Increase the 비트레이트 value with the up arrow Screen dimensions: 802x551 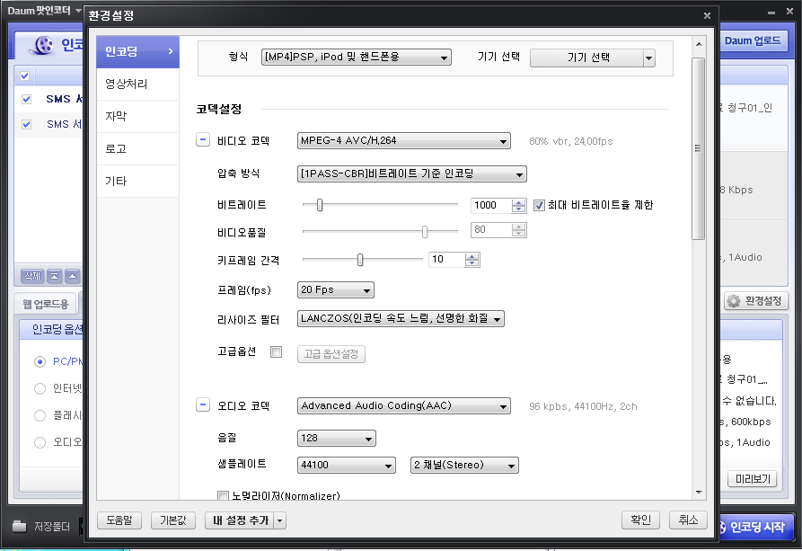click(x=518, y=201)
